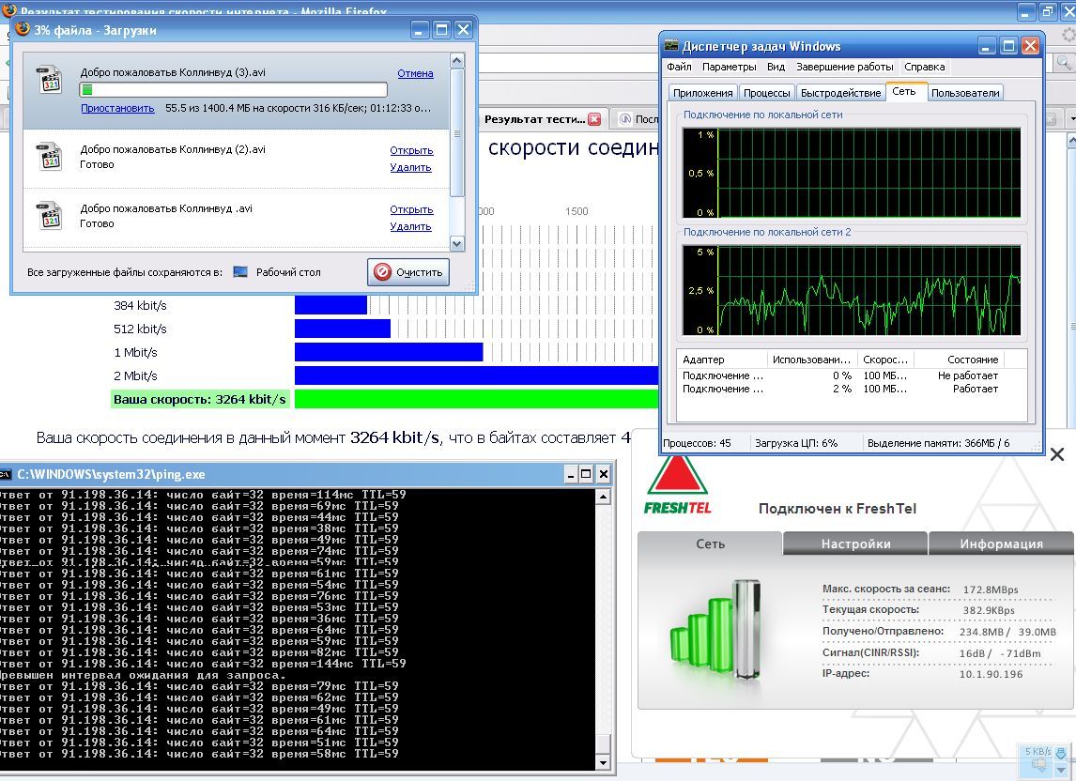
Task: Click the Очистить button
Action: pos(408,272)
